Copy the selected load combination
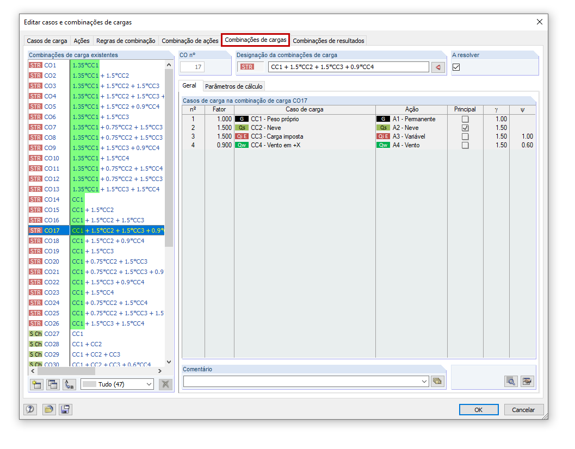The image size is (575, 449). tap(53, 384)
